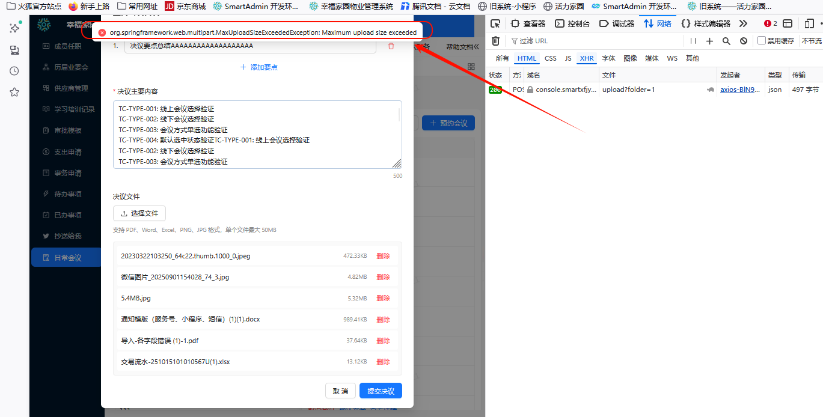This screenshot has width=823, height=417.
Task: Select the element picker tool in DevTools
Action: click(496, 23)
